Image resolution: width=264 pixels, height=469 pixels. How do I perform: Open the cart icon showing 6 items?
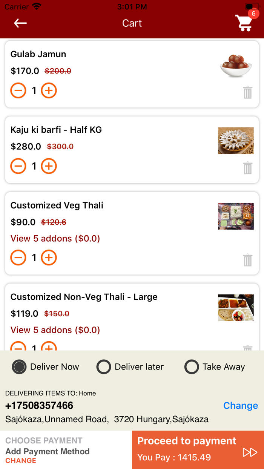[x=244, y=23]
